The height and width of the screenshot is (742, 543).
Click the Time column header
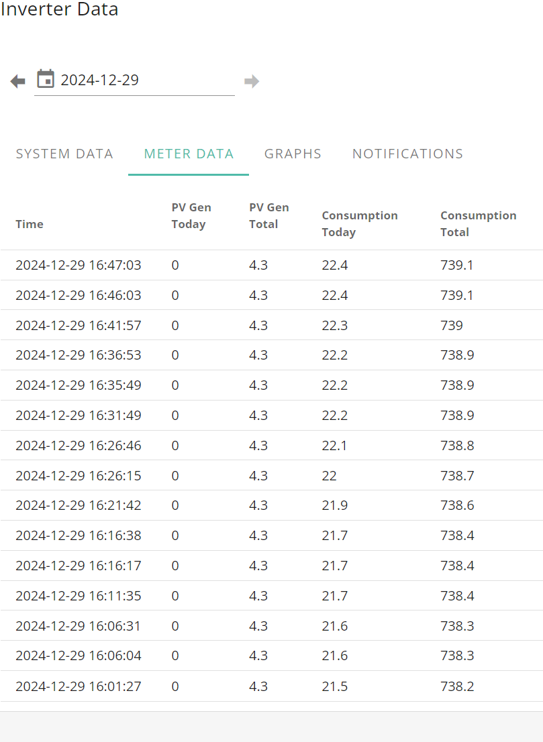click(x=30, y=224)
